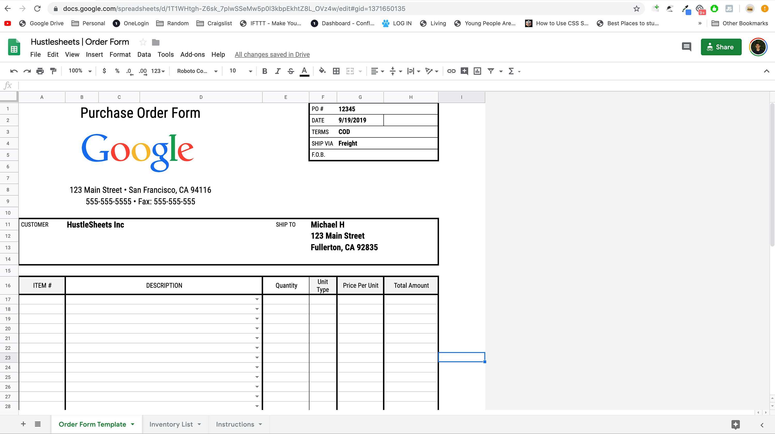Open the Insert menu
The image size is (775, 434).
click(94, 55)
